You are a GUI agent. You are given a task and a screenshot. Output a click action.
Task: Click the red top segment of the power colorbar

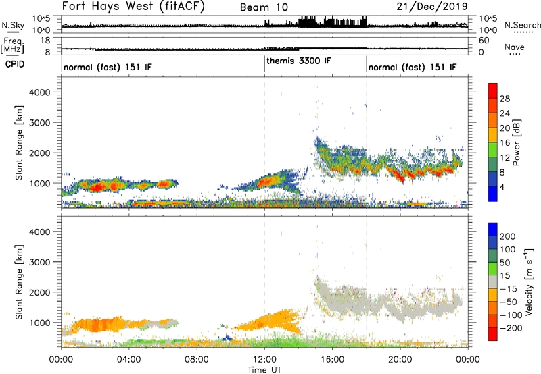[x=493, y=90]
